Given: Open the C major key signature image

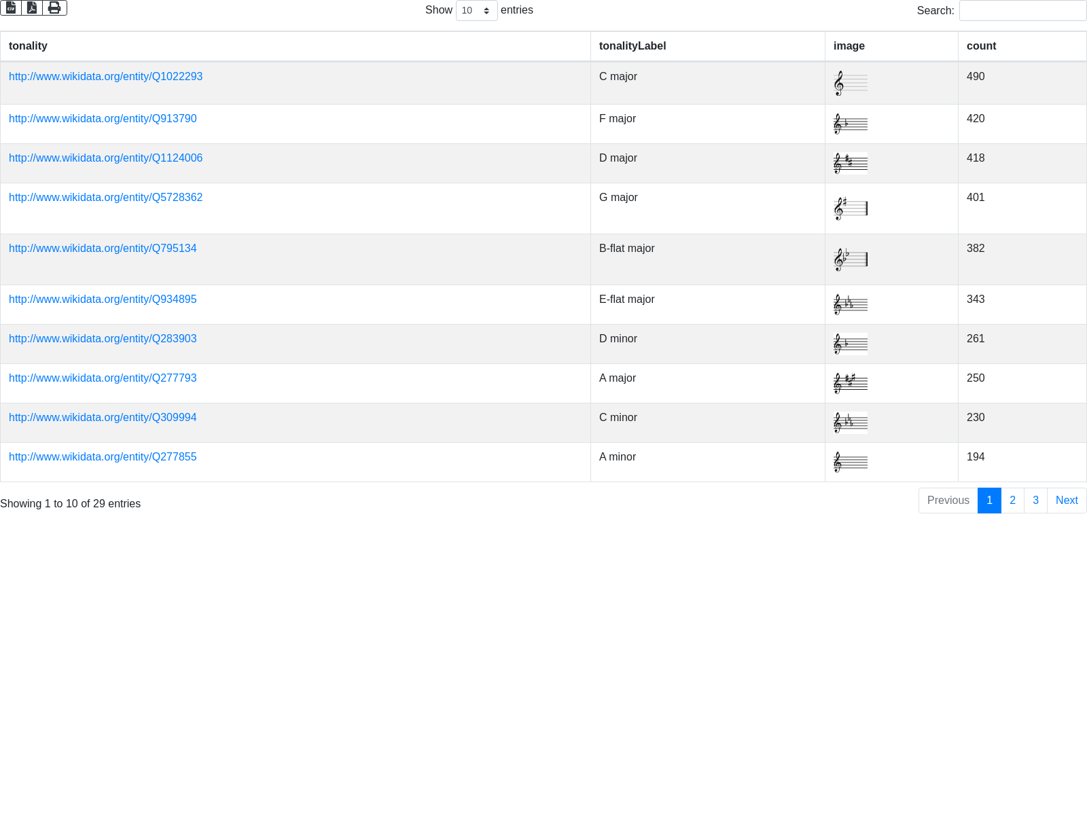Looking at the screenshot, I should coord(850,84).
